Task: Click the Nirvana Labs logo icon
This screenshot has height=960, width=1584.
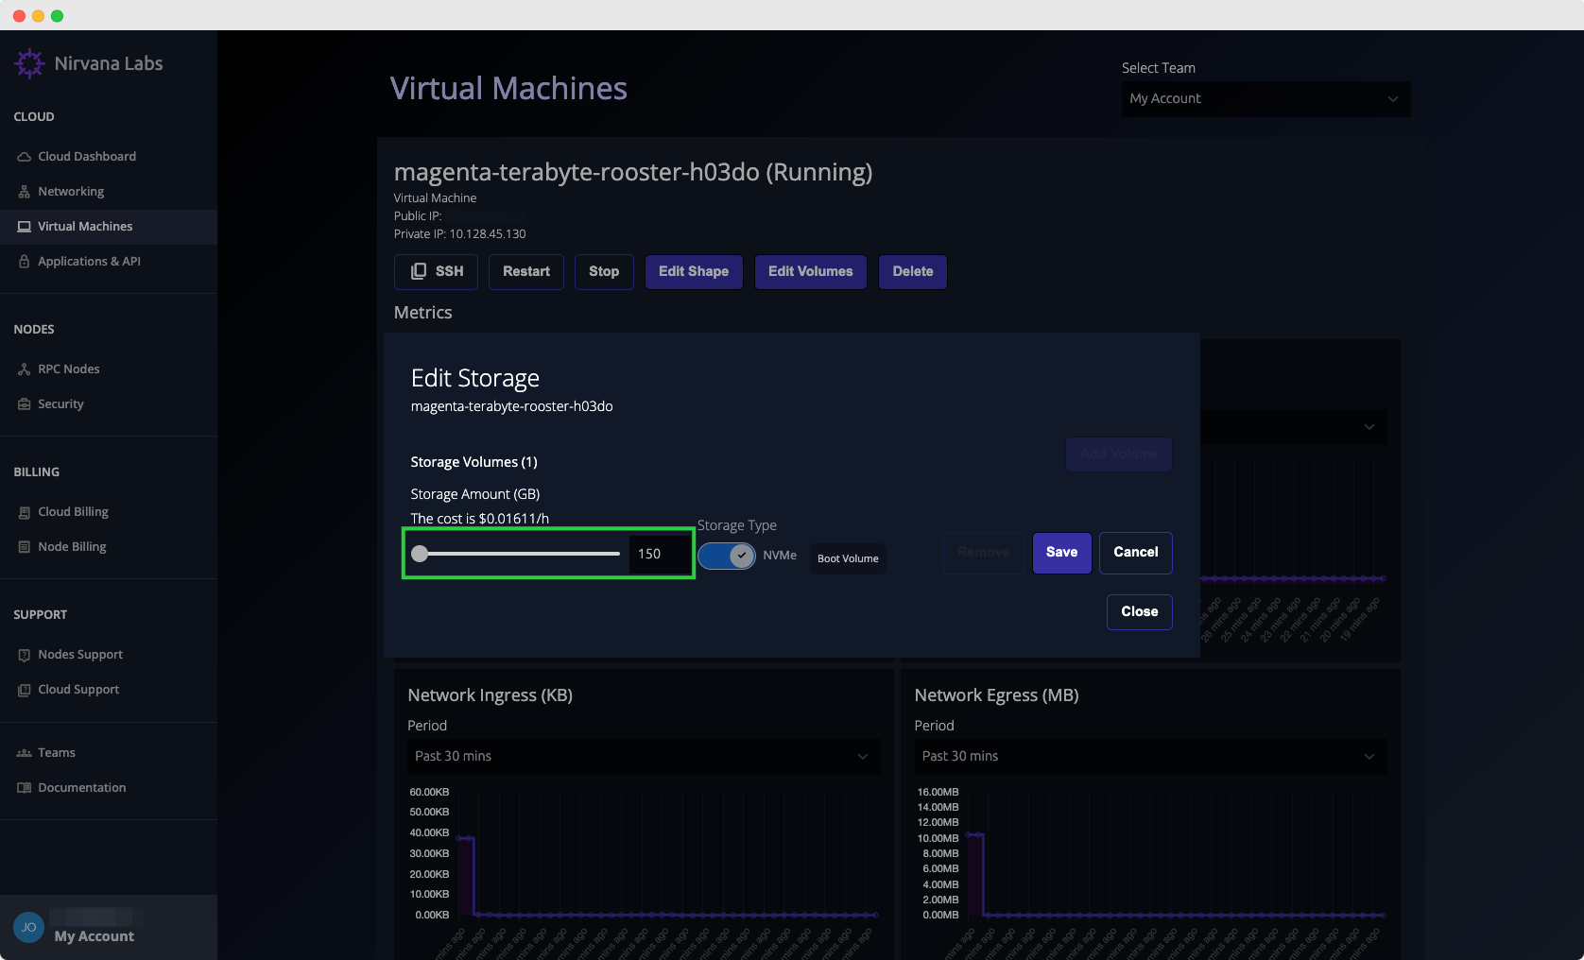Action: (29, 63)
